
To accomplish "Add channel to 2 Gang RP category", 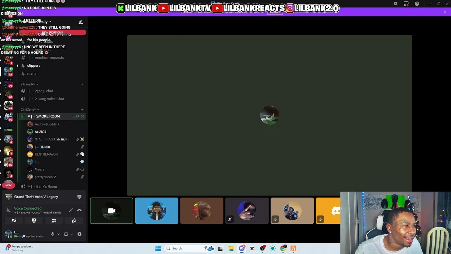I will [x=82, y=84].
